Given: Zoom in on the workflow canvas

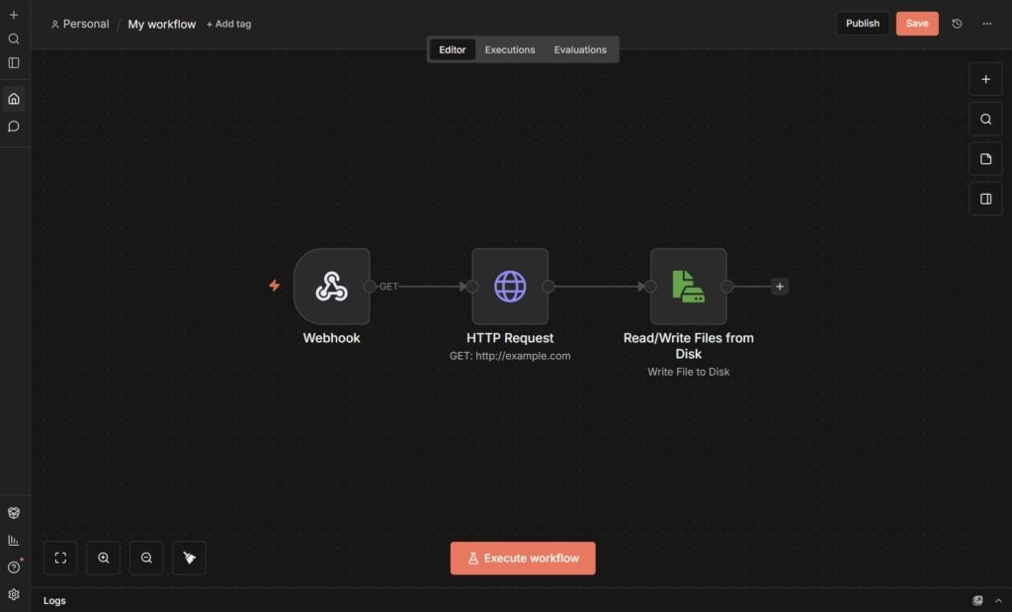Looking at the screenshot, I should click(103, 558).
